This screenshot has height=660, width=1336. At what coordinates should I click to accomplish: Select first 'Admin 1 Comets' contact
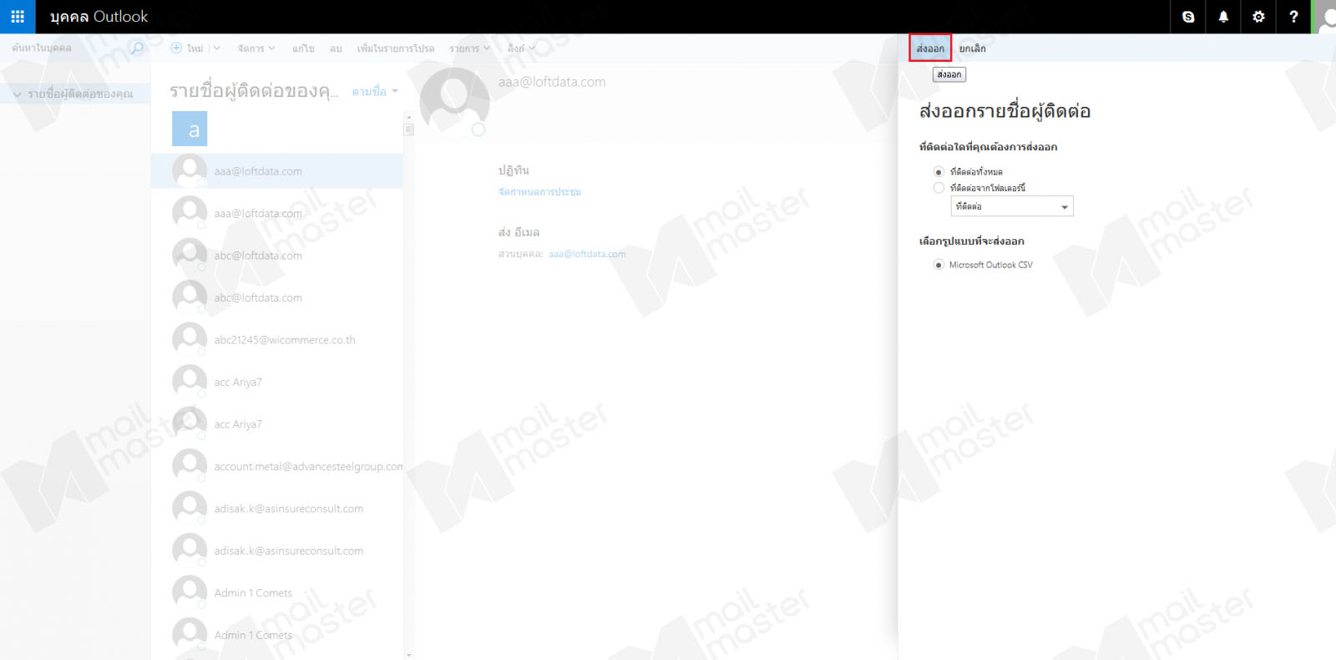pos(276,593)
